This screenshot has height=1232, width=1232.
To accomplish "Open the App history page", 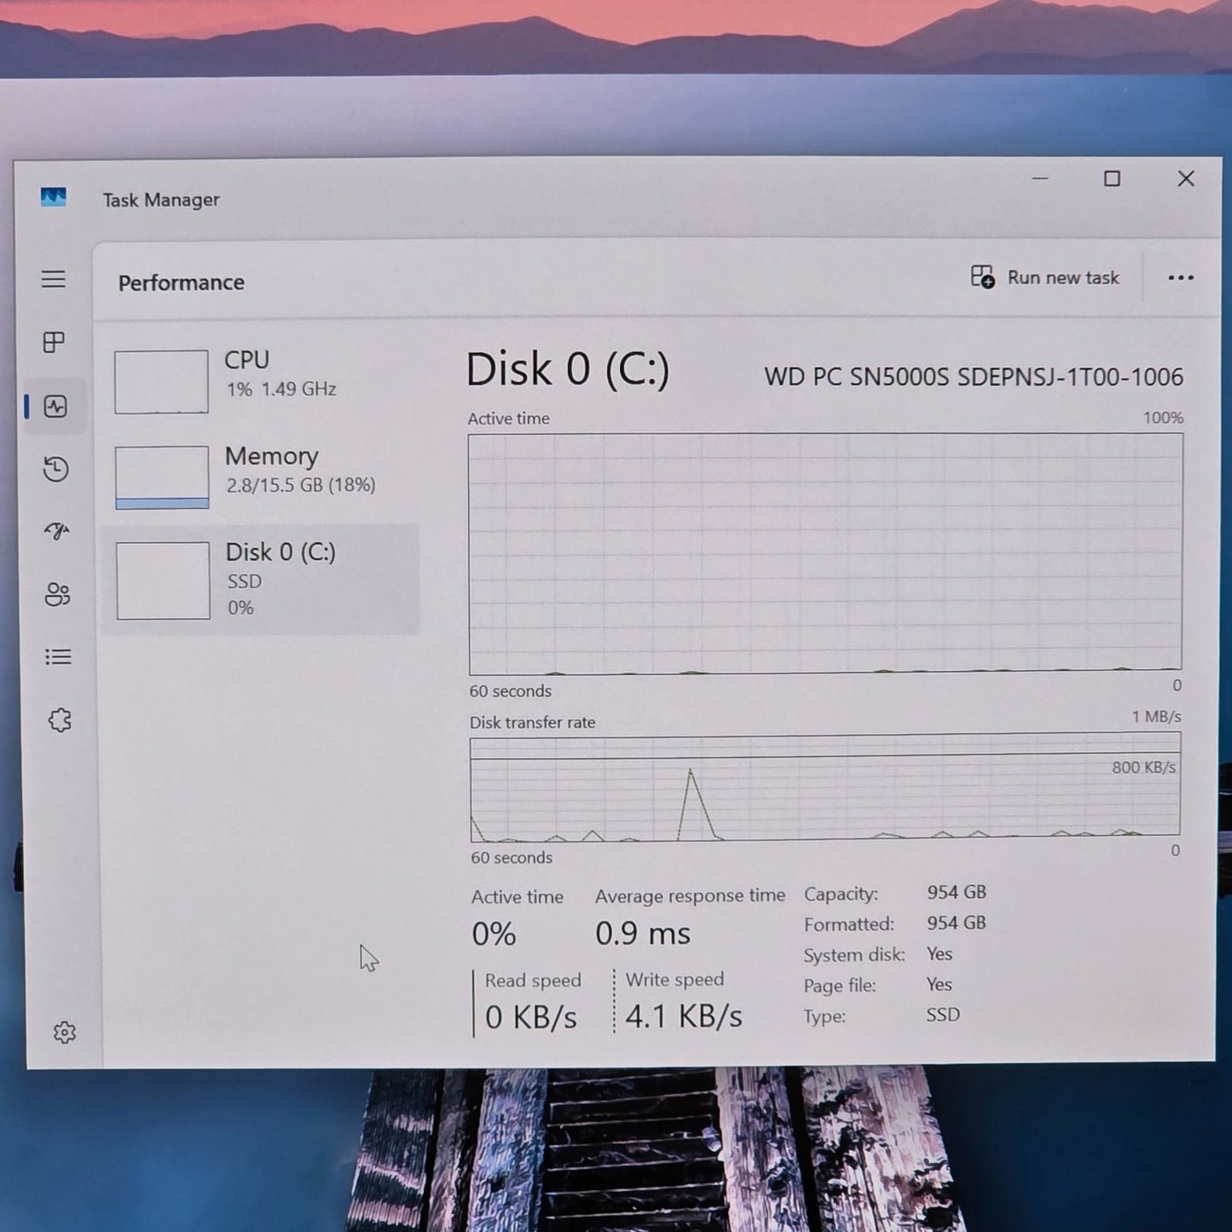I will click(56, 469).
